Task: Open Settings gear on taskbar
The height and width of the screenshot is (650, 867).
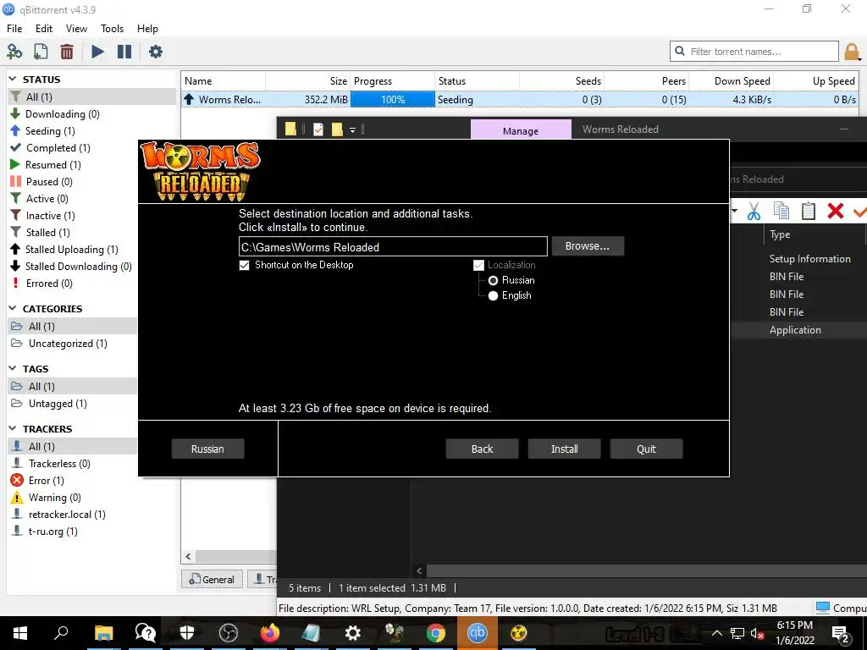Action: click(x=353, y=633)
